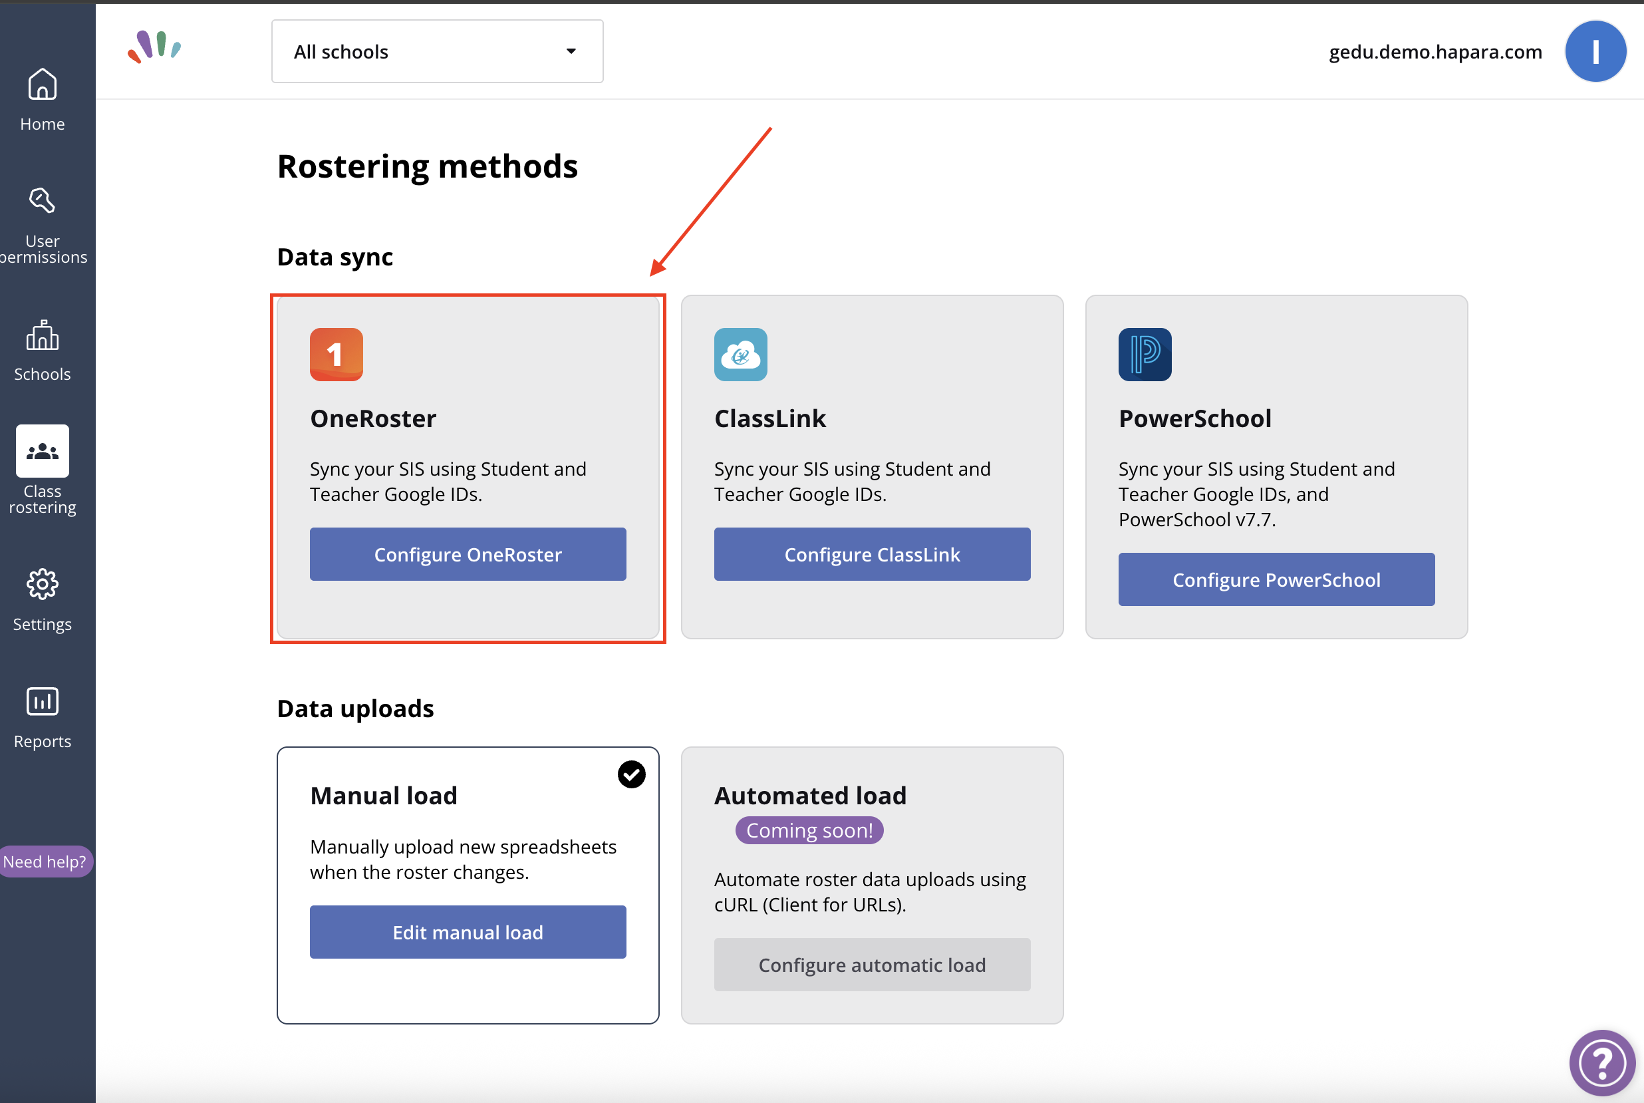Click Configure automatic load button

pyautogui.click(x=872, y=965)
